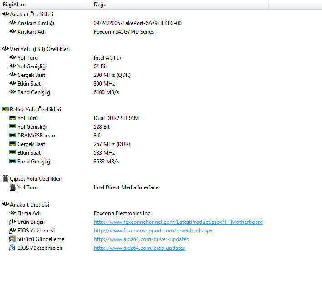Select the DRAM:FSB oranı row label

[x=37, y=136]
